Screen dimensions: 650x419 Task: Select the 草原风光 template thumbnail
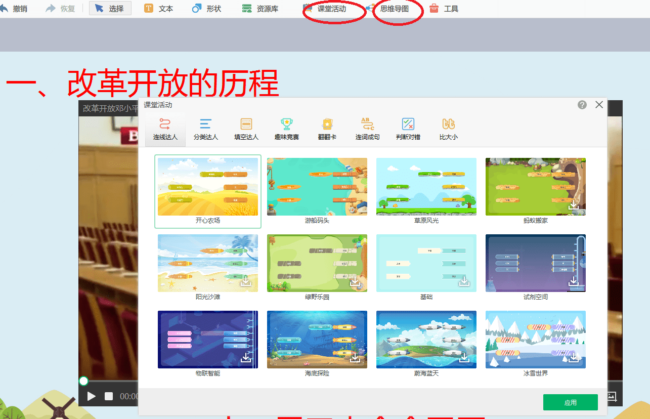[x=426, y=187]
